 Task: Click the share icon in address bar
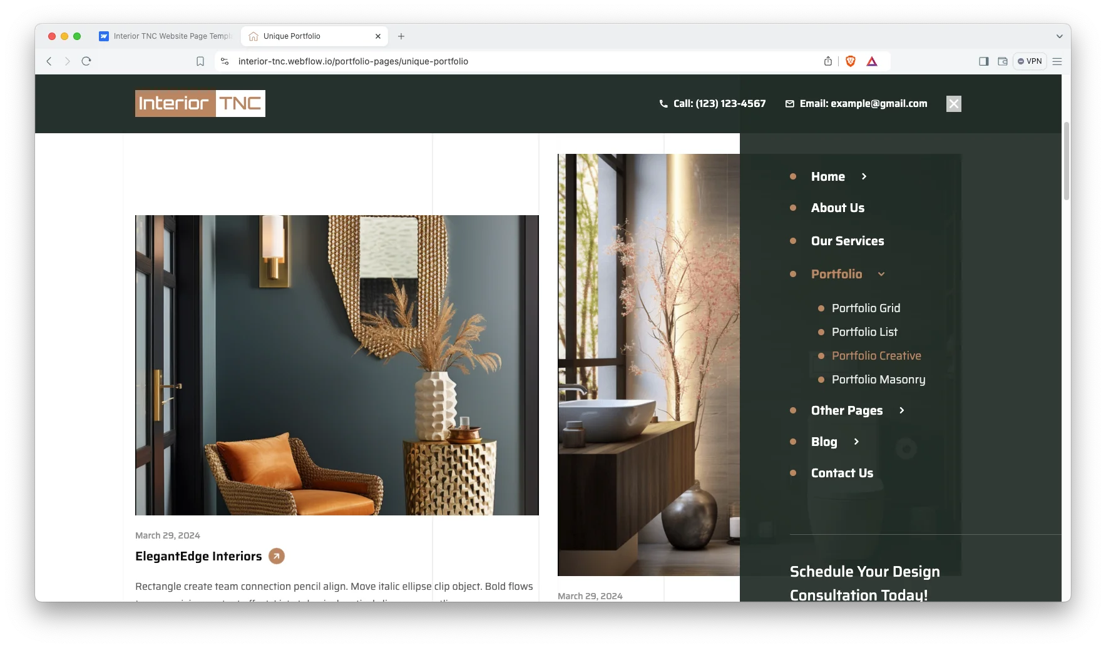tap(828, 61)
